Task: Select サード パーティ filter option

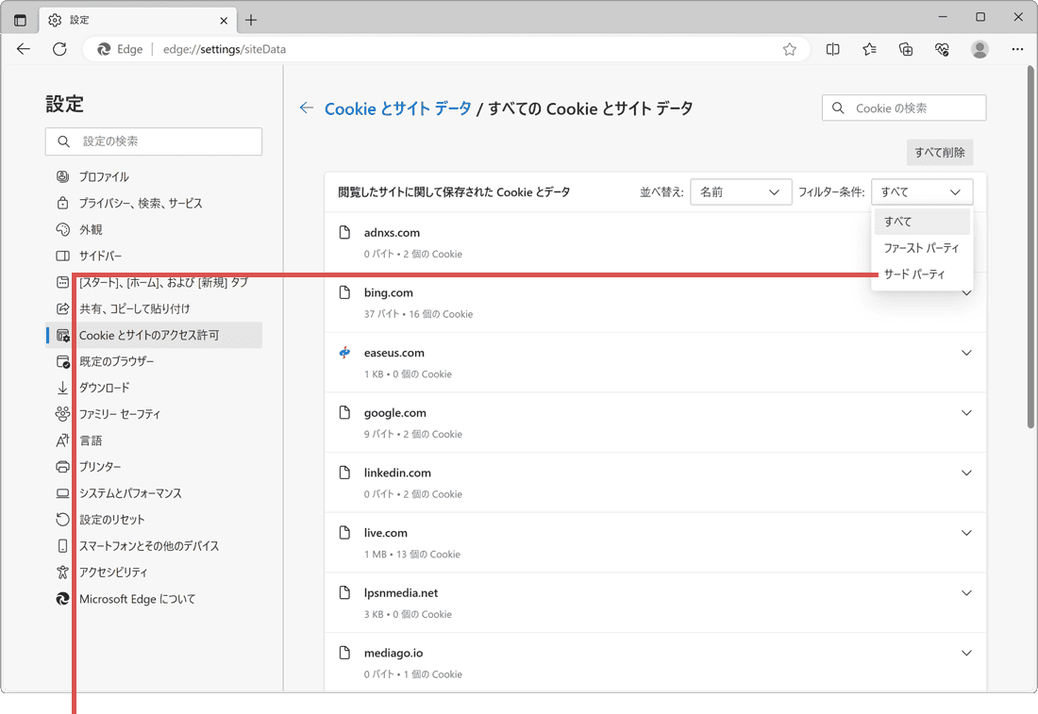Action: 913,274
